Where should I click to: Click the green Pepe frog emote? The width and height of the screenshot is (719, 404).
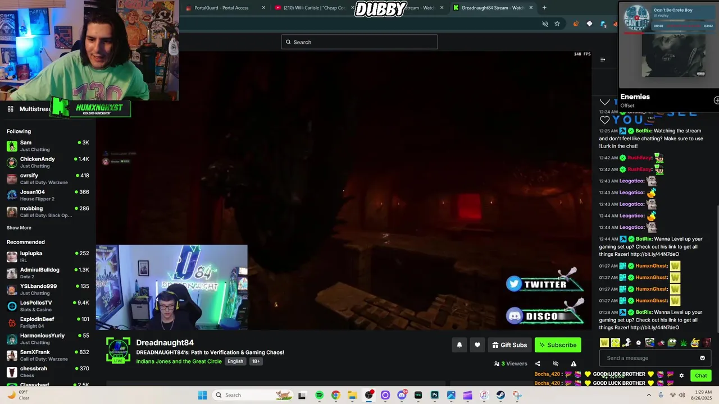click(672, 343)
